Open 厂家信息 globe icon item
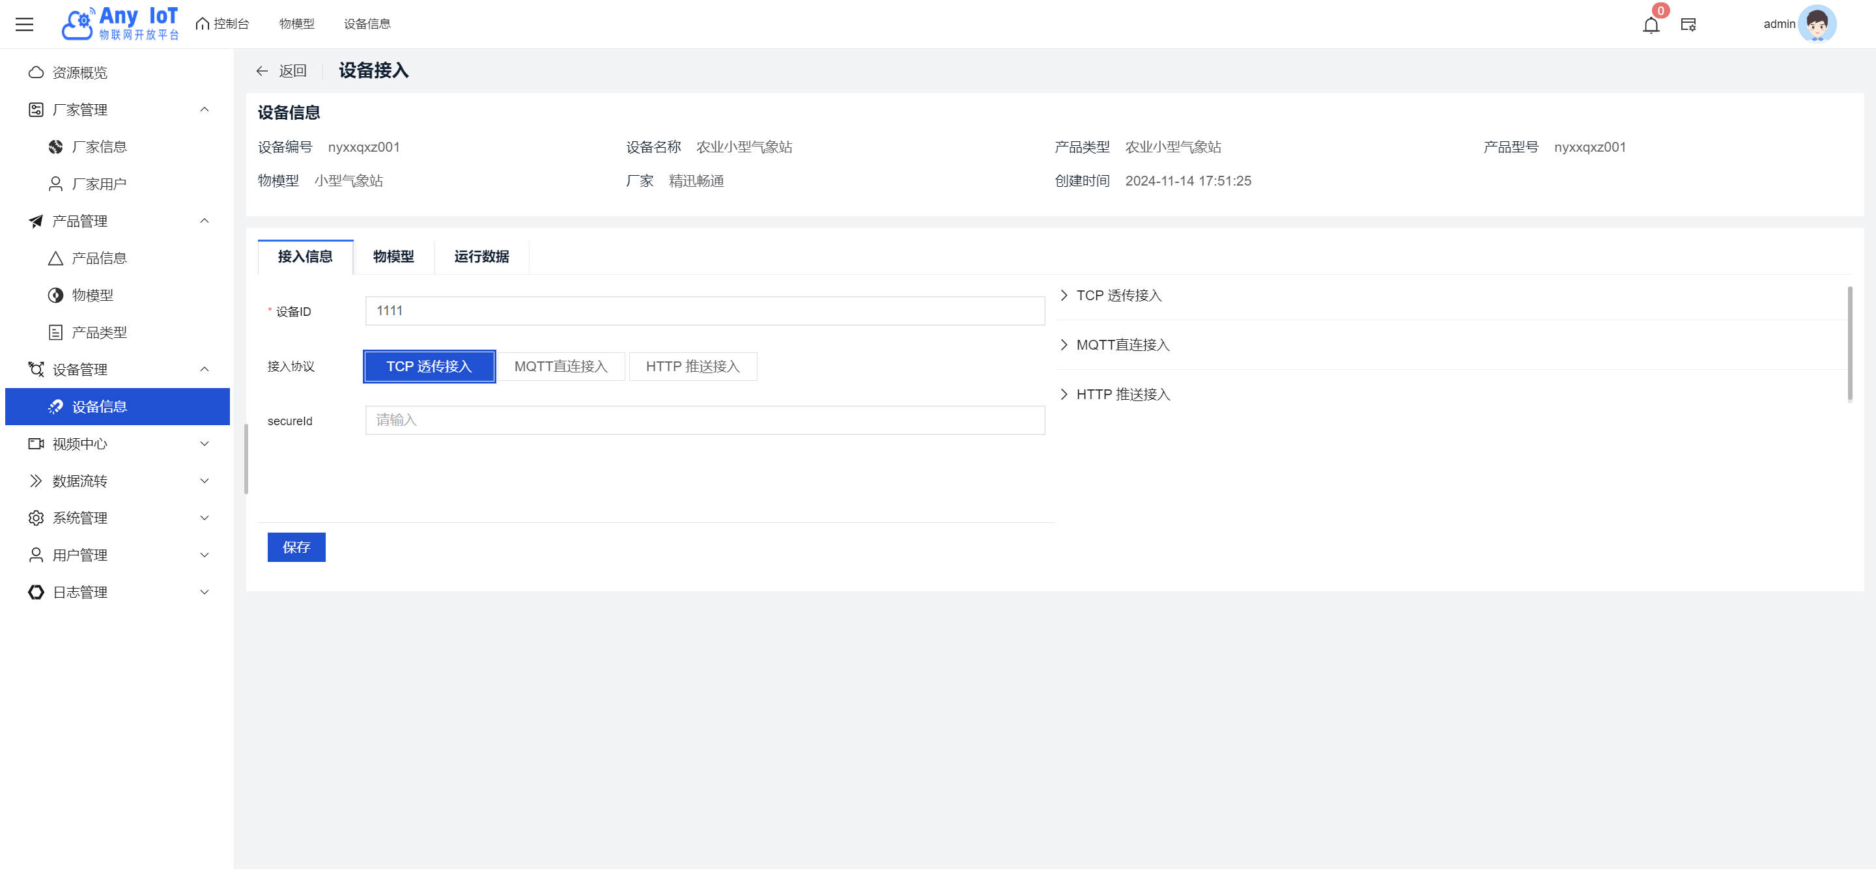 [55, 147]
